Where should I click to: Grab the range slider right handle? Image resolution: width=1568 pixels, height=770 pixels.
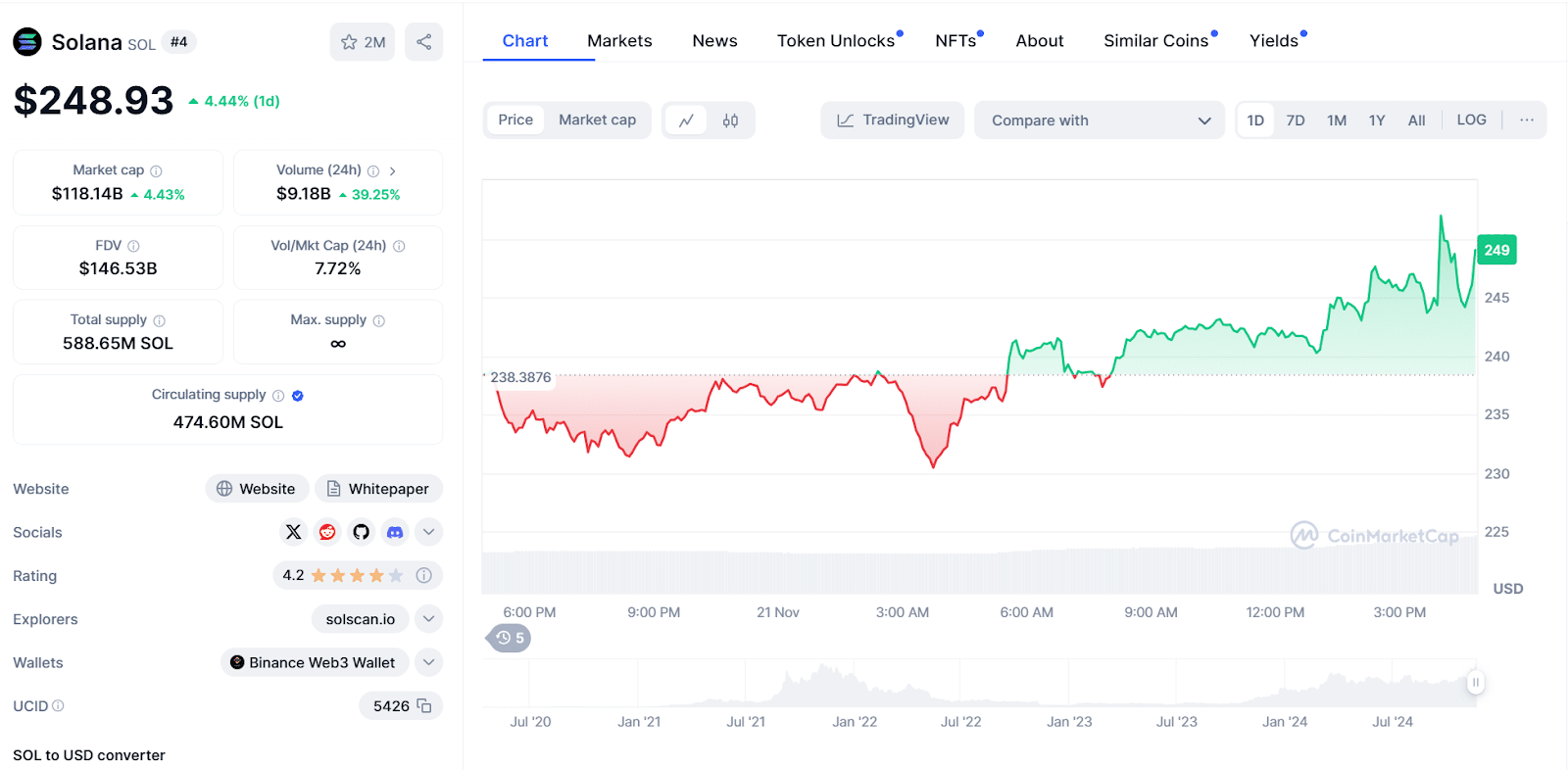pos(1475,682)
